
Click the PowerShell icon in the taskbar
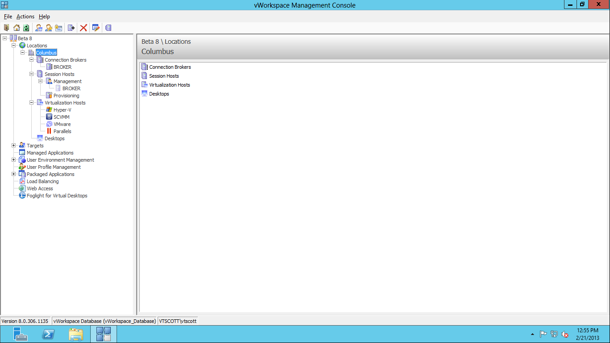click(x=49, y=334)
